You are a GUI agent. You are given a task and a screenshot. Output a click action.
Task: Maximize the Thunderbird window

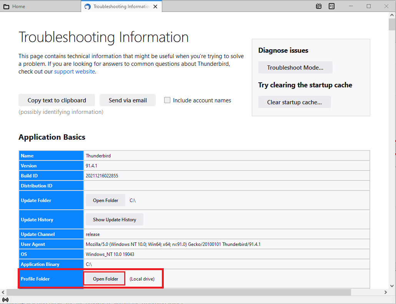point(369,6)
